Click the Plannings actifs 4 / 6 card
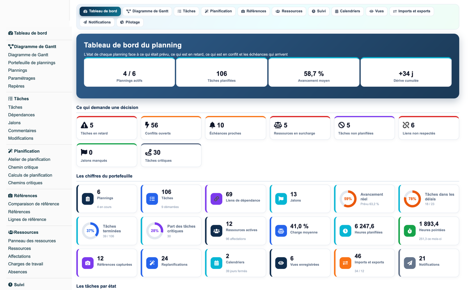Viewport: 468px width, 290px height. click(x=129, y=72)
